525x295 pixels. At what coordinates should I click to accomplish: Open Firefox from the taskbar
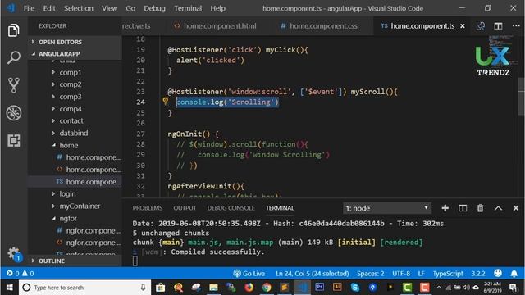coord(249,288)
